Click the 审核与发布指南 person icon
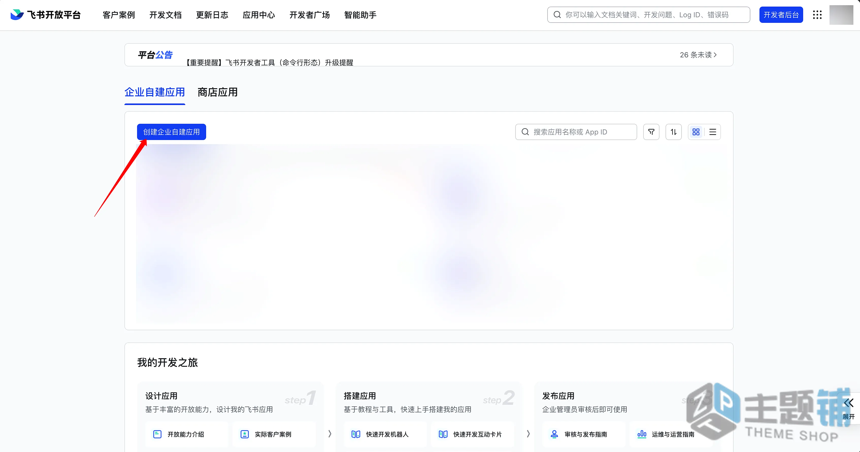Viewport: 860px width, 452px height. [554, 434]
